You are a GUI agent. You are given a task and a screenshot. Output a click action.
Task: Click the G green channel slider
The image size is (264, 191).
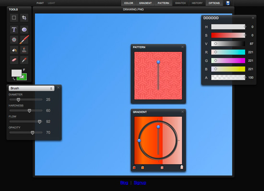click(x=228, y=60)
